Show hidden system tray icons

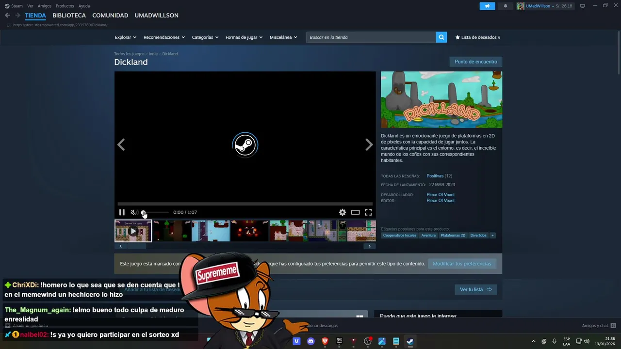coord(533,341)
